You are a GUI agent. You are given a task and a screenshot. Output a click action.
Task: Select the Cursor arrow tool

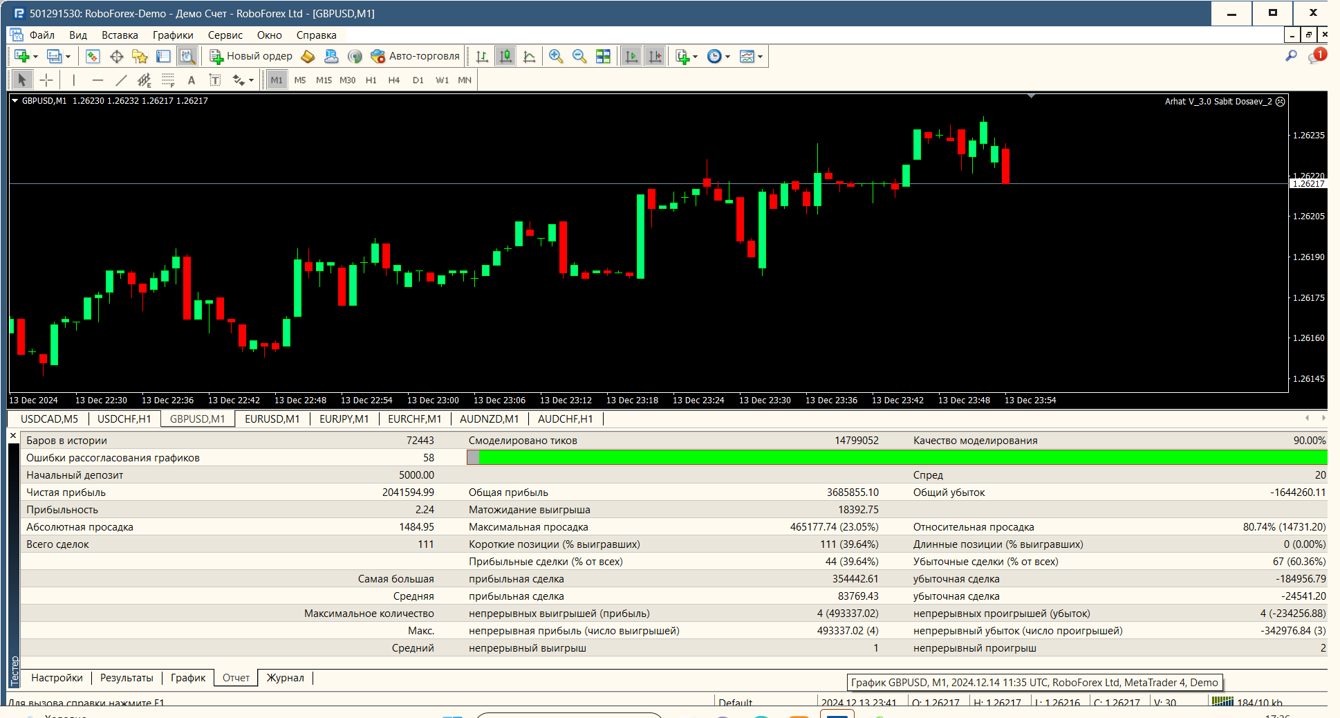pos(22,80)
